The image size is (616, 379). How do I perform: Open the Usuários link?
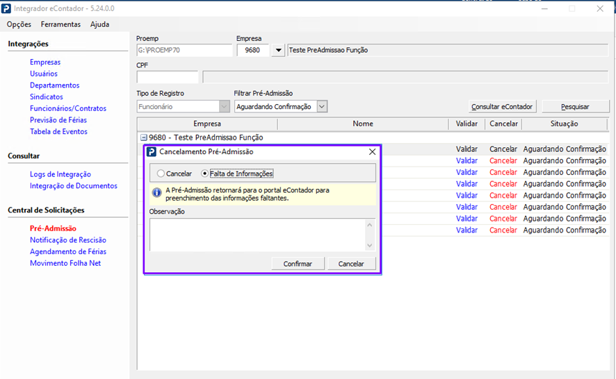point(44,74)
